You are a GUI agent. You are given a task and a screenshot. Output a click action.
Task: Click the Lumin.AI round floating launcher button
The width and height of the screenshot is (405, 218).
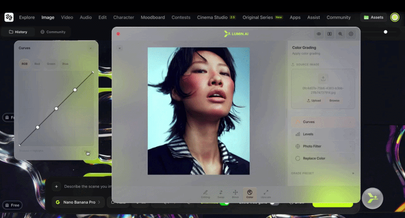373,198
